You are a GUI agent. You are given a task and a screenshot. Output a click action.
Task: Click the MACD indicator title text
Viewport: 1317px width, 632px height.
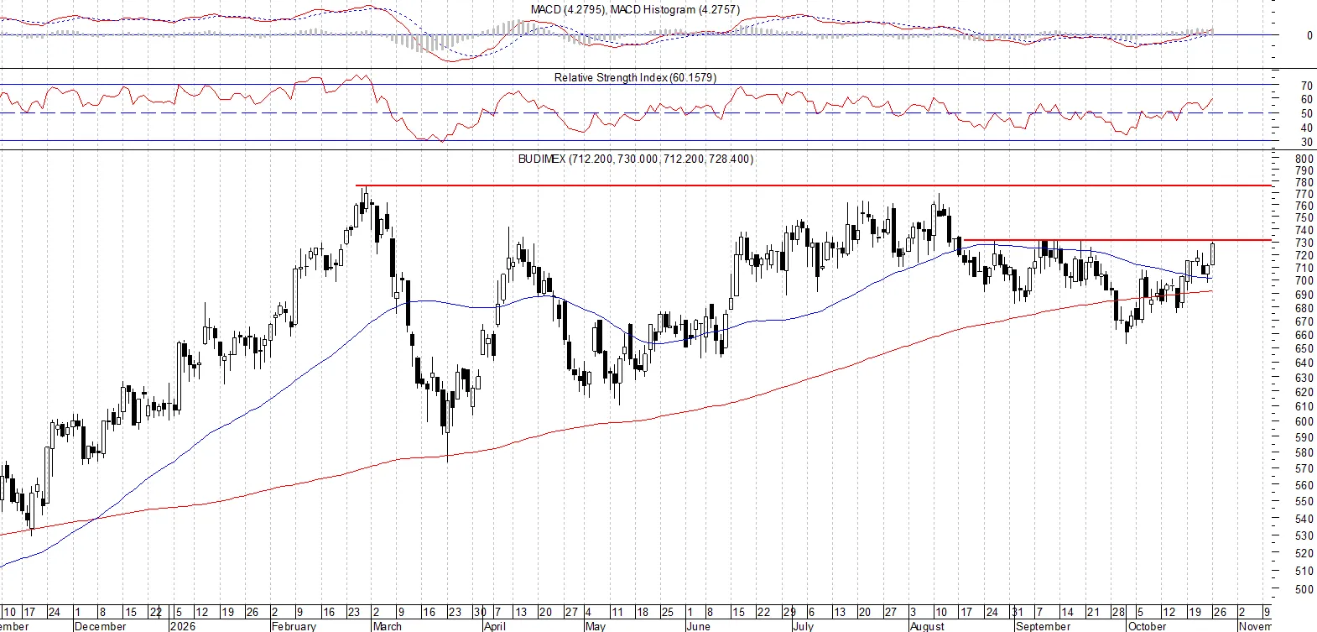coord(635,10)
